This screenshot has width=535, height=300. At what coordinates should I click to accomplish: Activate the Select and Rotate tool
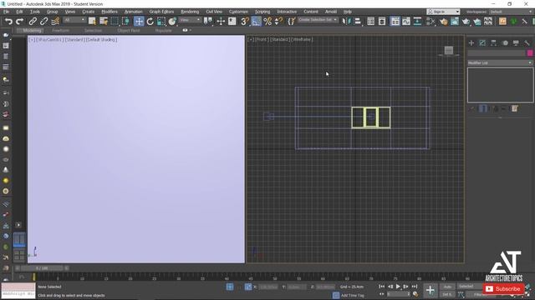[150, 22]
